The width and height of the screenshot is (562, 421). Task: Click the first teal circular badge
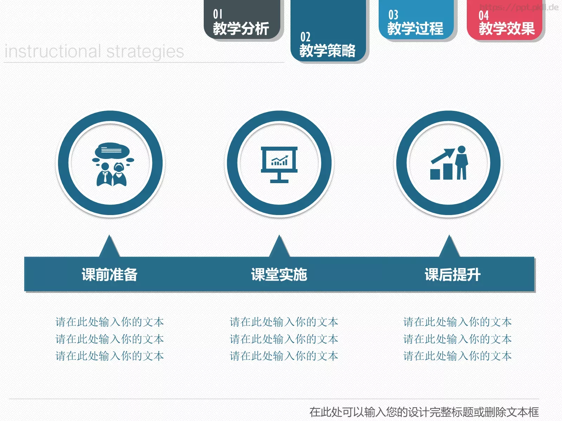(x=111, y=163)
